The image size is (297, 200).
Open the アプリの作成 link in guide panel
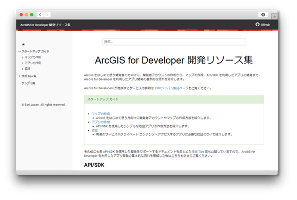pyautogui.click(x=101, y=122)
